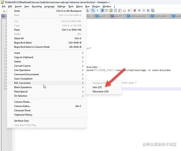Expand the Paste Special submenu
This screenshot has height=151, width=181.
[47, 92]
